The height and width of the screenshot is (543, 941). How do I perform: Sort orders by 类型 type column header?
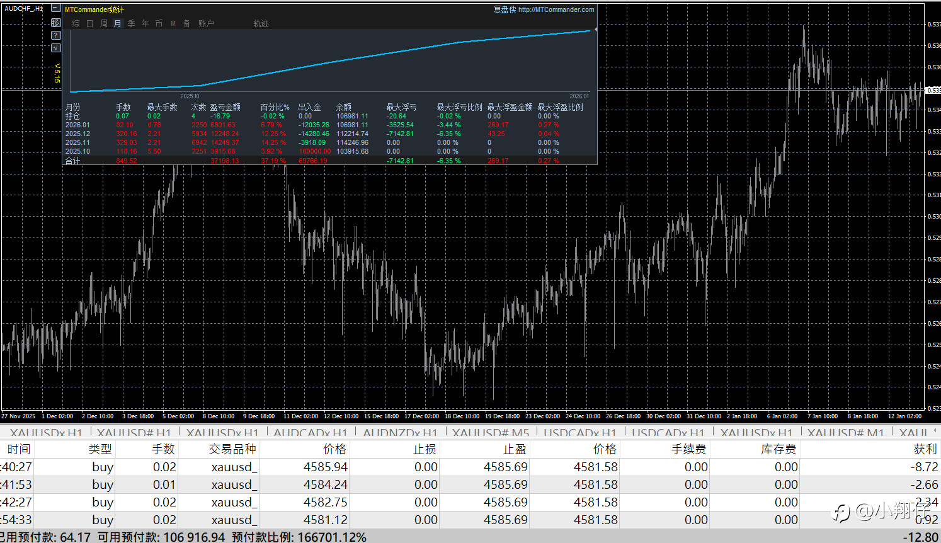click(100, 449)
